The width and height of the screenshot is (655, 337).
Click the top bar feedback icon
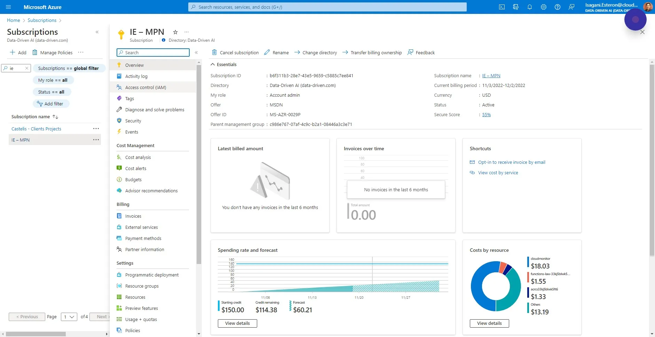pyautogui.click(x=571, y=7)
